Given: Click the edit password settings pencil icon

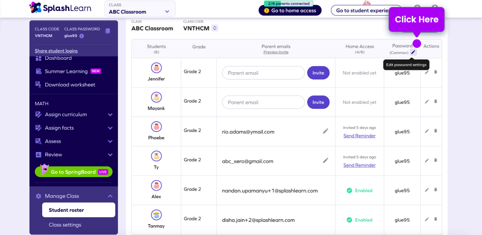Looking at the screenshot, I should tap(413, 52).
